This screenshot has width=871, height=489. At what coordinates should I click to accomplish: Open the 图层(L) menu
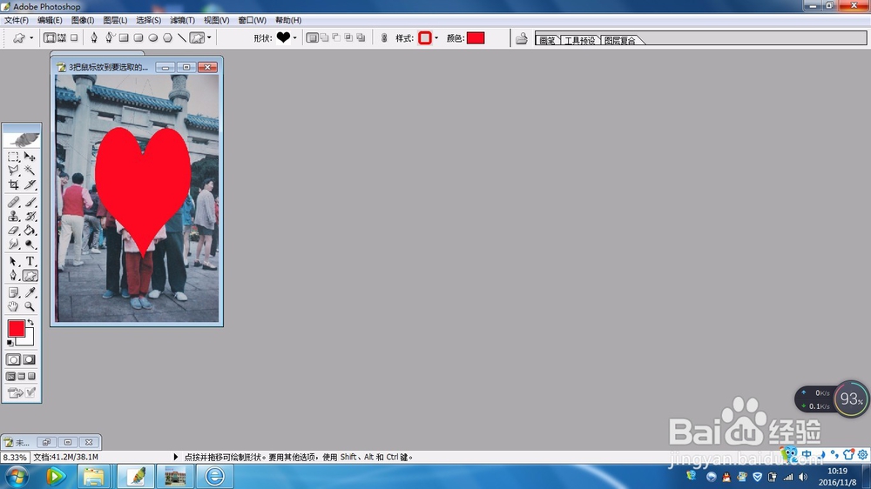(115, 20)
